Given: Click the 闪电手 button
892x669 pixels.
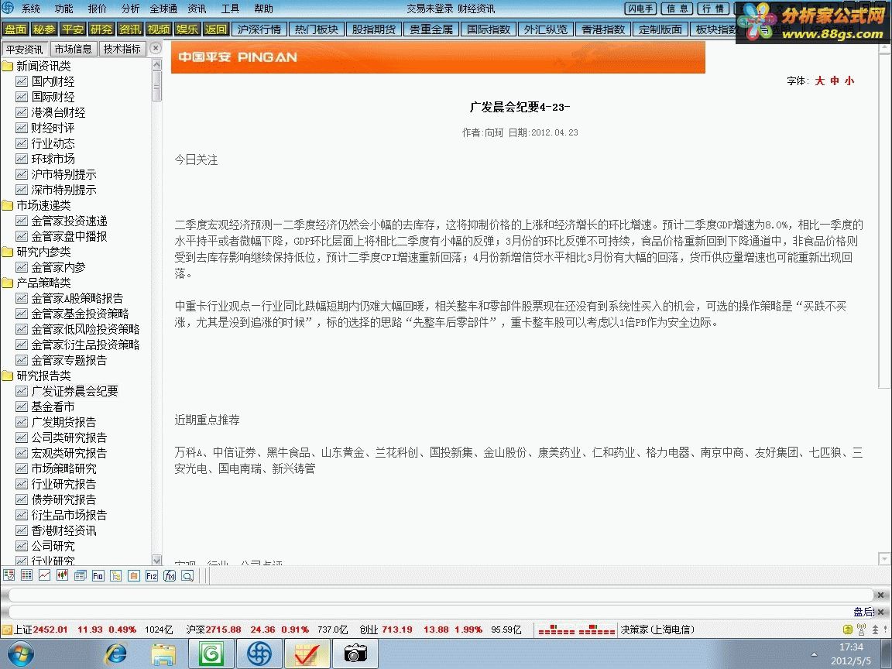Looking at the screenshot, I should coord(640,9).
